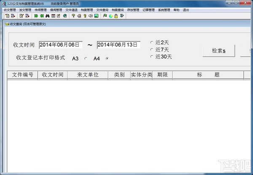253x175 pixels.
Task: Open the 档案查询 menu
Action: point(118,10)
